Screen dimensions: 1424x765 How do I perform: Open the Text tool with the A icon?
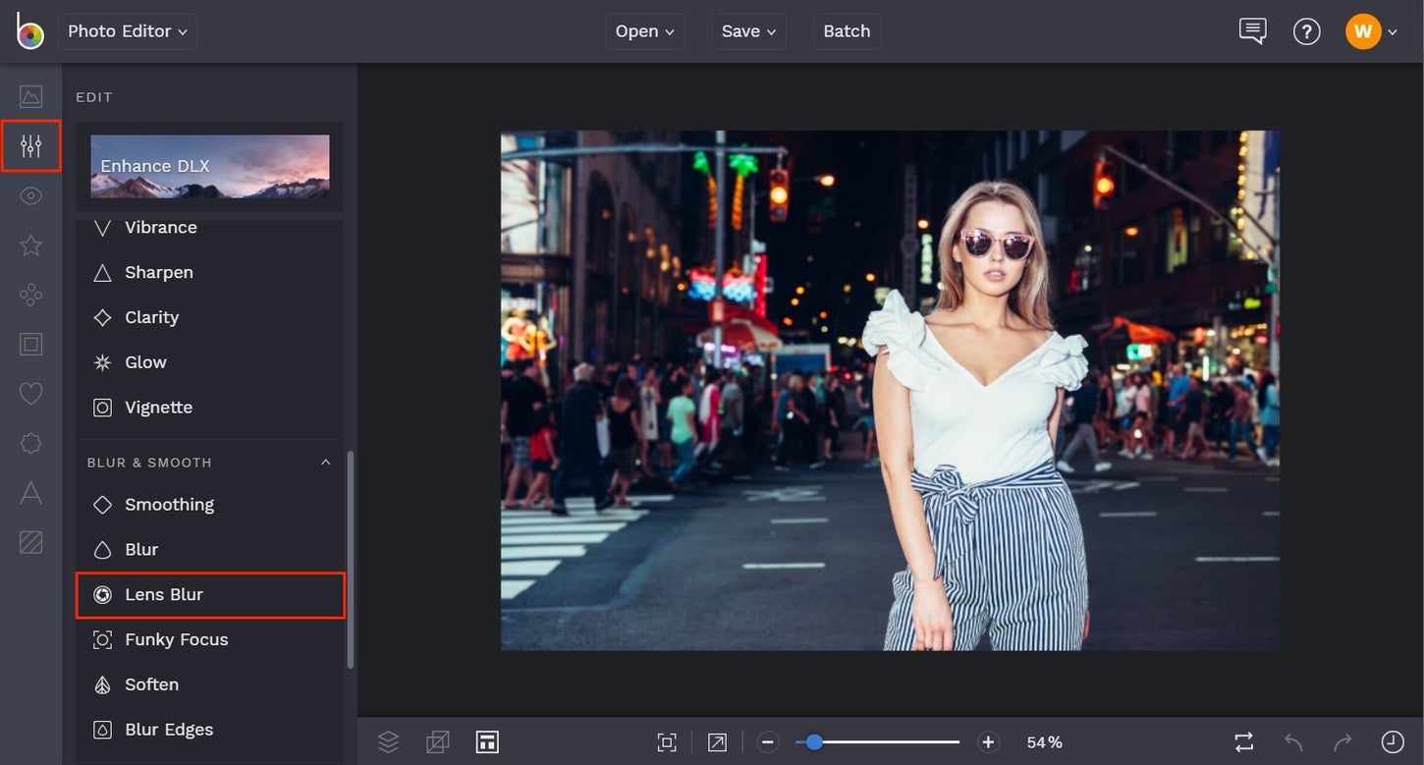[30, 493]
